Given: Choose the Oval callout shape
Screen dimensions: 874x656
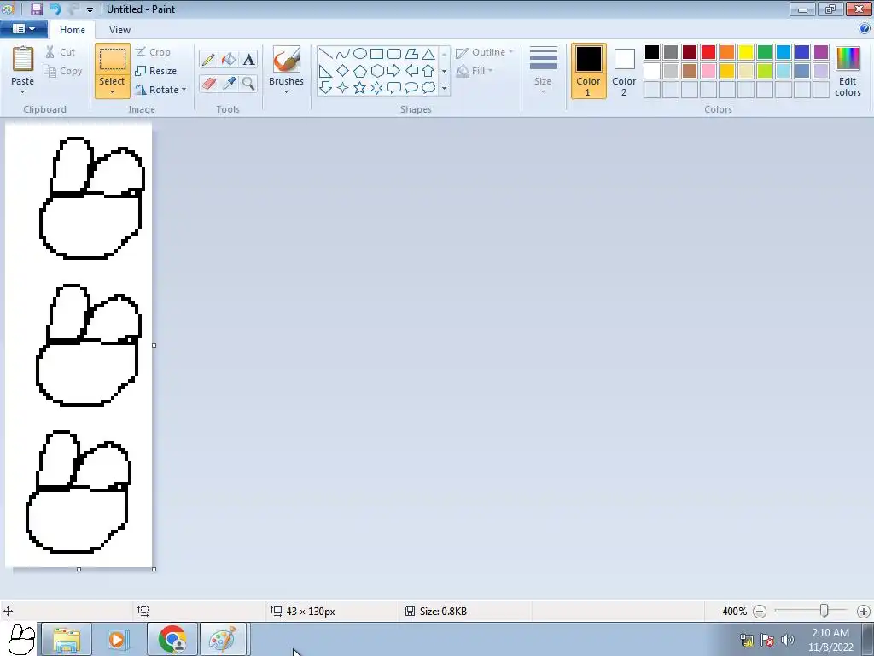Looking at the screenshot, I should 411,88.
